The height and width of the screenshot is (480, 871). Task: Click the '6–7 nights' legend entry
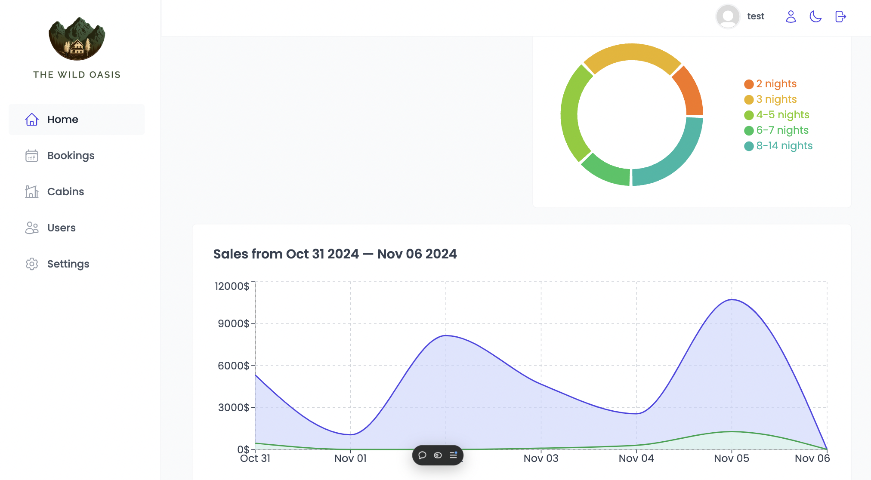(x=776, y=130)
